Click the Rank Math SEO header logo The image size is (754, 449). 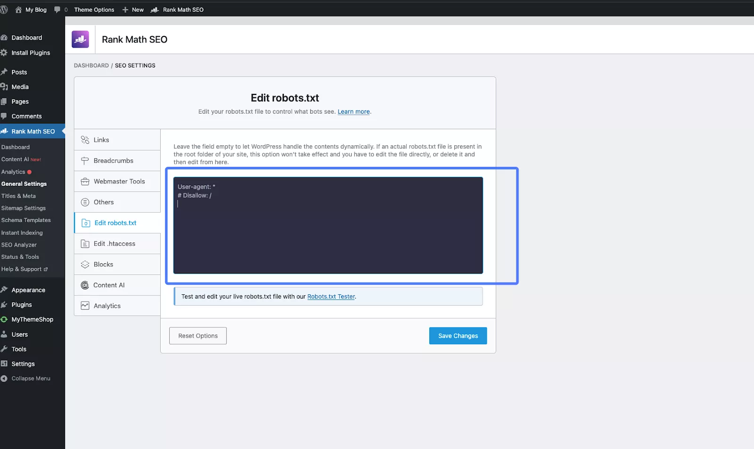(80, 39)
